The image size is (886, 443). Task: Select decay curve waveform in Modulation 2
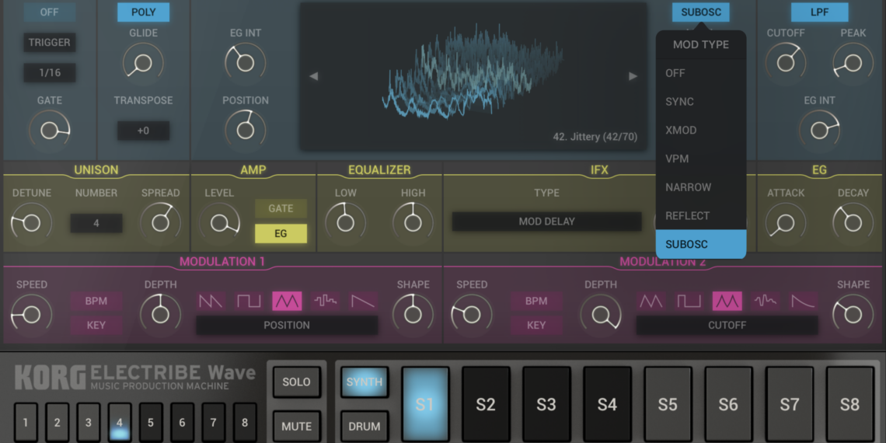click(804, 302)
